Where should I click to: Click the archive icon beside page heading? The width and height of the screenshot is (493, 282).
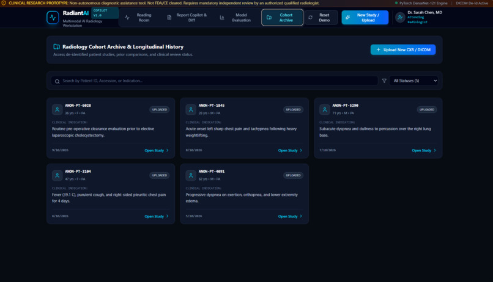pyautogui.click(x=57, y=47)
